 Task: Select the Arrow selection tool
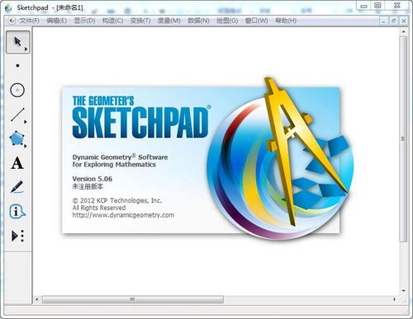(x=18, y=42)
